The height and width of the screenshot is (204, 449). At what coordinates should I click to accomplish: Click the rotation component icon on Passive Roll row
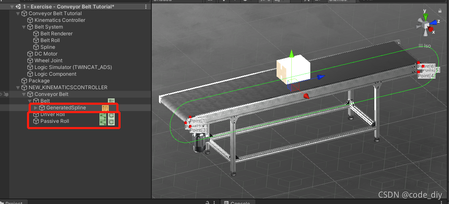(111, 122)
